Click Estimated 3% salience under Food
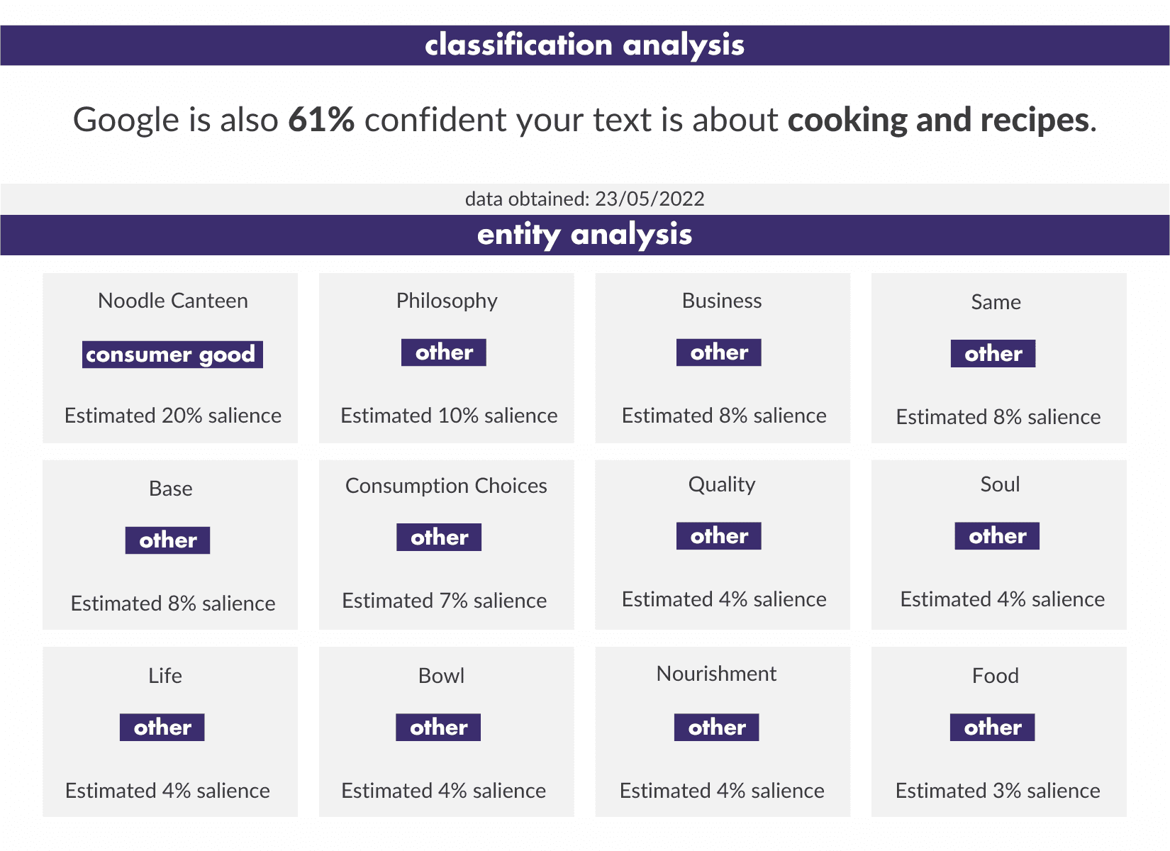1170x851 pixels. tap(998, 791)
